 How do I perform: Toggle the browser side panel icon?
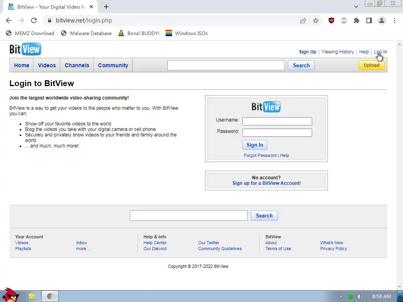pyautogui.click(x=369, y=20)
